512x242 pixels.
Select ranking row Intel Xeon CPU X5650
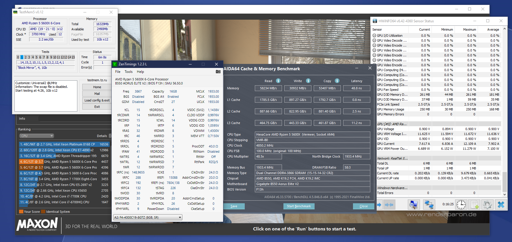point(64,191)
